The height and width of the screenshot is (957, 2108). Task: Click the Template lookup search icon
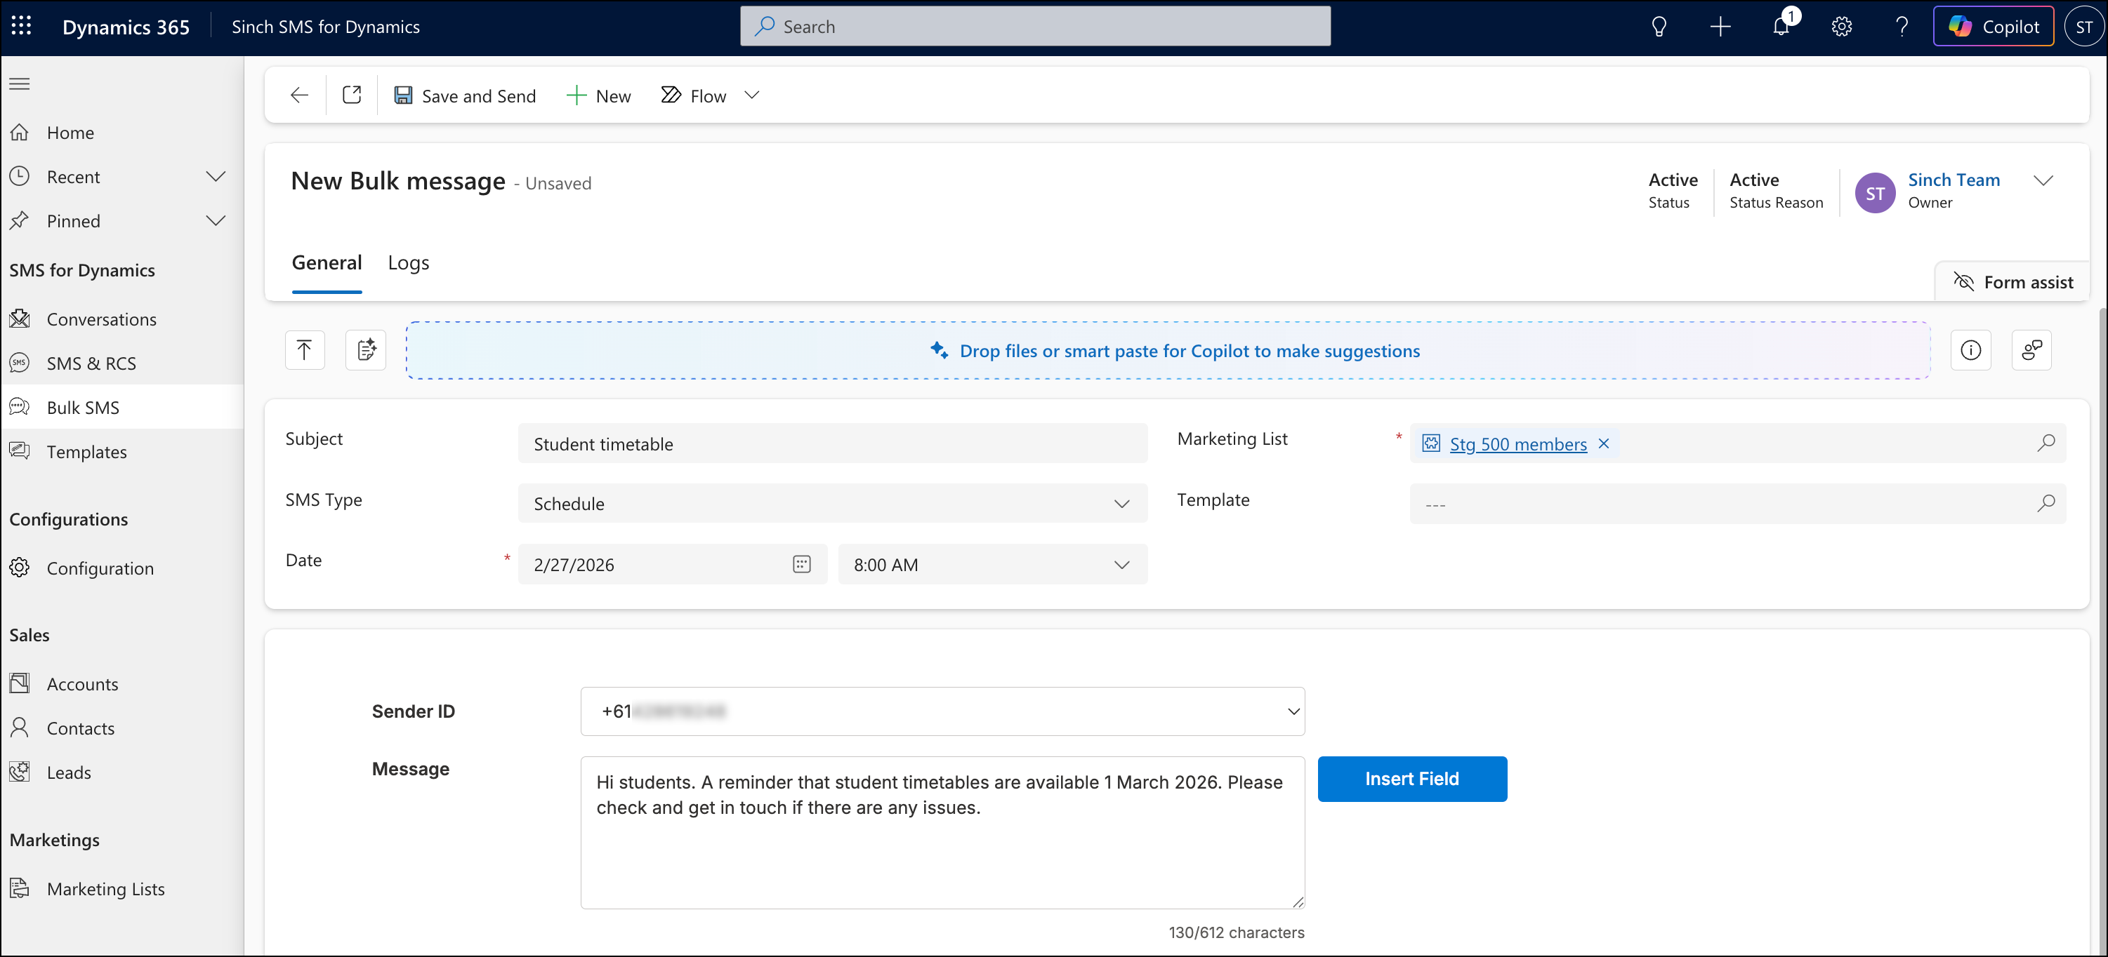(2046, 503)
